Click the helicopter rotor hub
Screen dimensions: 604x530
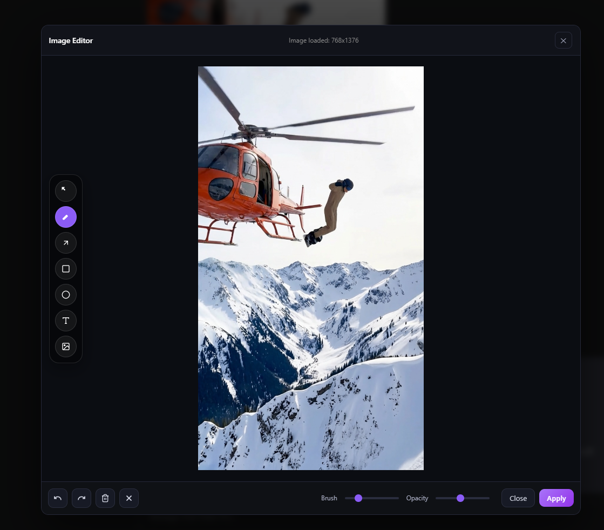(249, 131)
